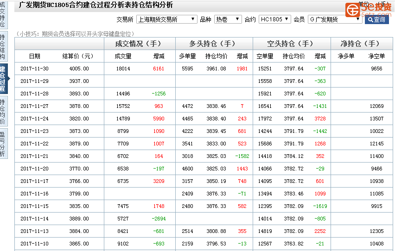Click the 空单量 column header
This screenshot has height=251, width=395.
(265, 56)
